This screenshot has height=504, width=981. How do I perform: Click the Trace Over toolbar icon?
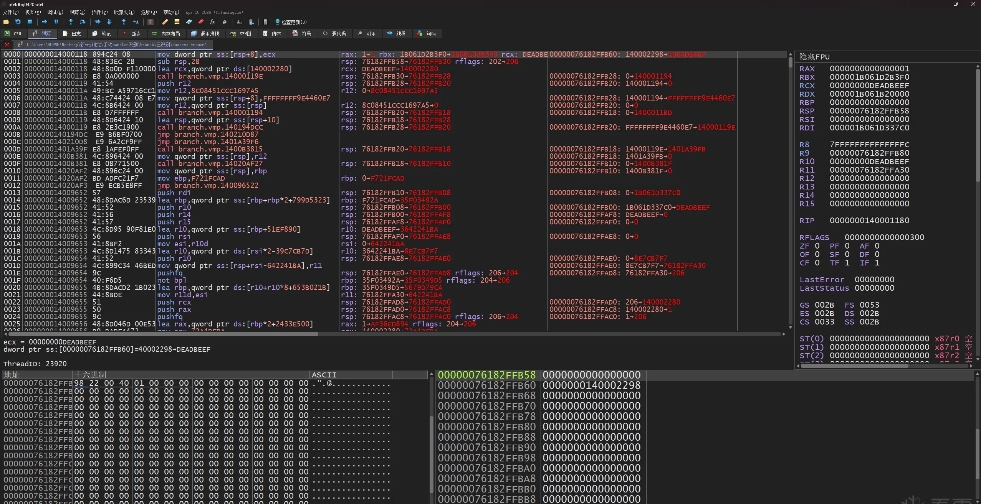coord(109,22)
